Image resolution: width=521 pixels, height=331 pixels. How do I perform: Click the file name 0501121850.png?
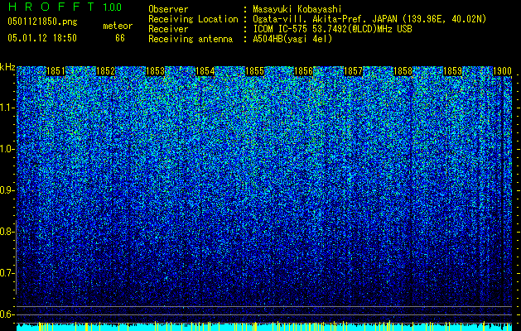click(x=42, y=22)
